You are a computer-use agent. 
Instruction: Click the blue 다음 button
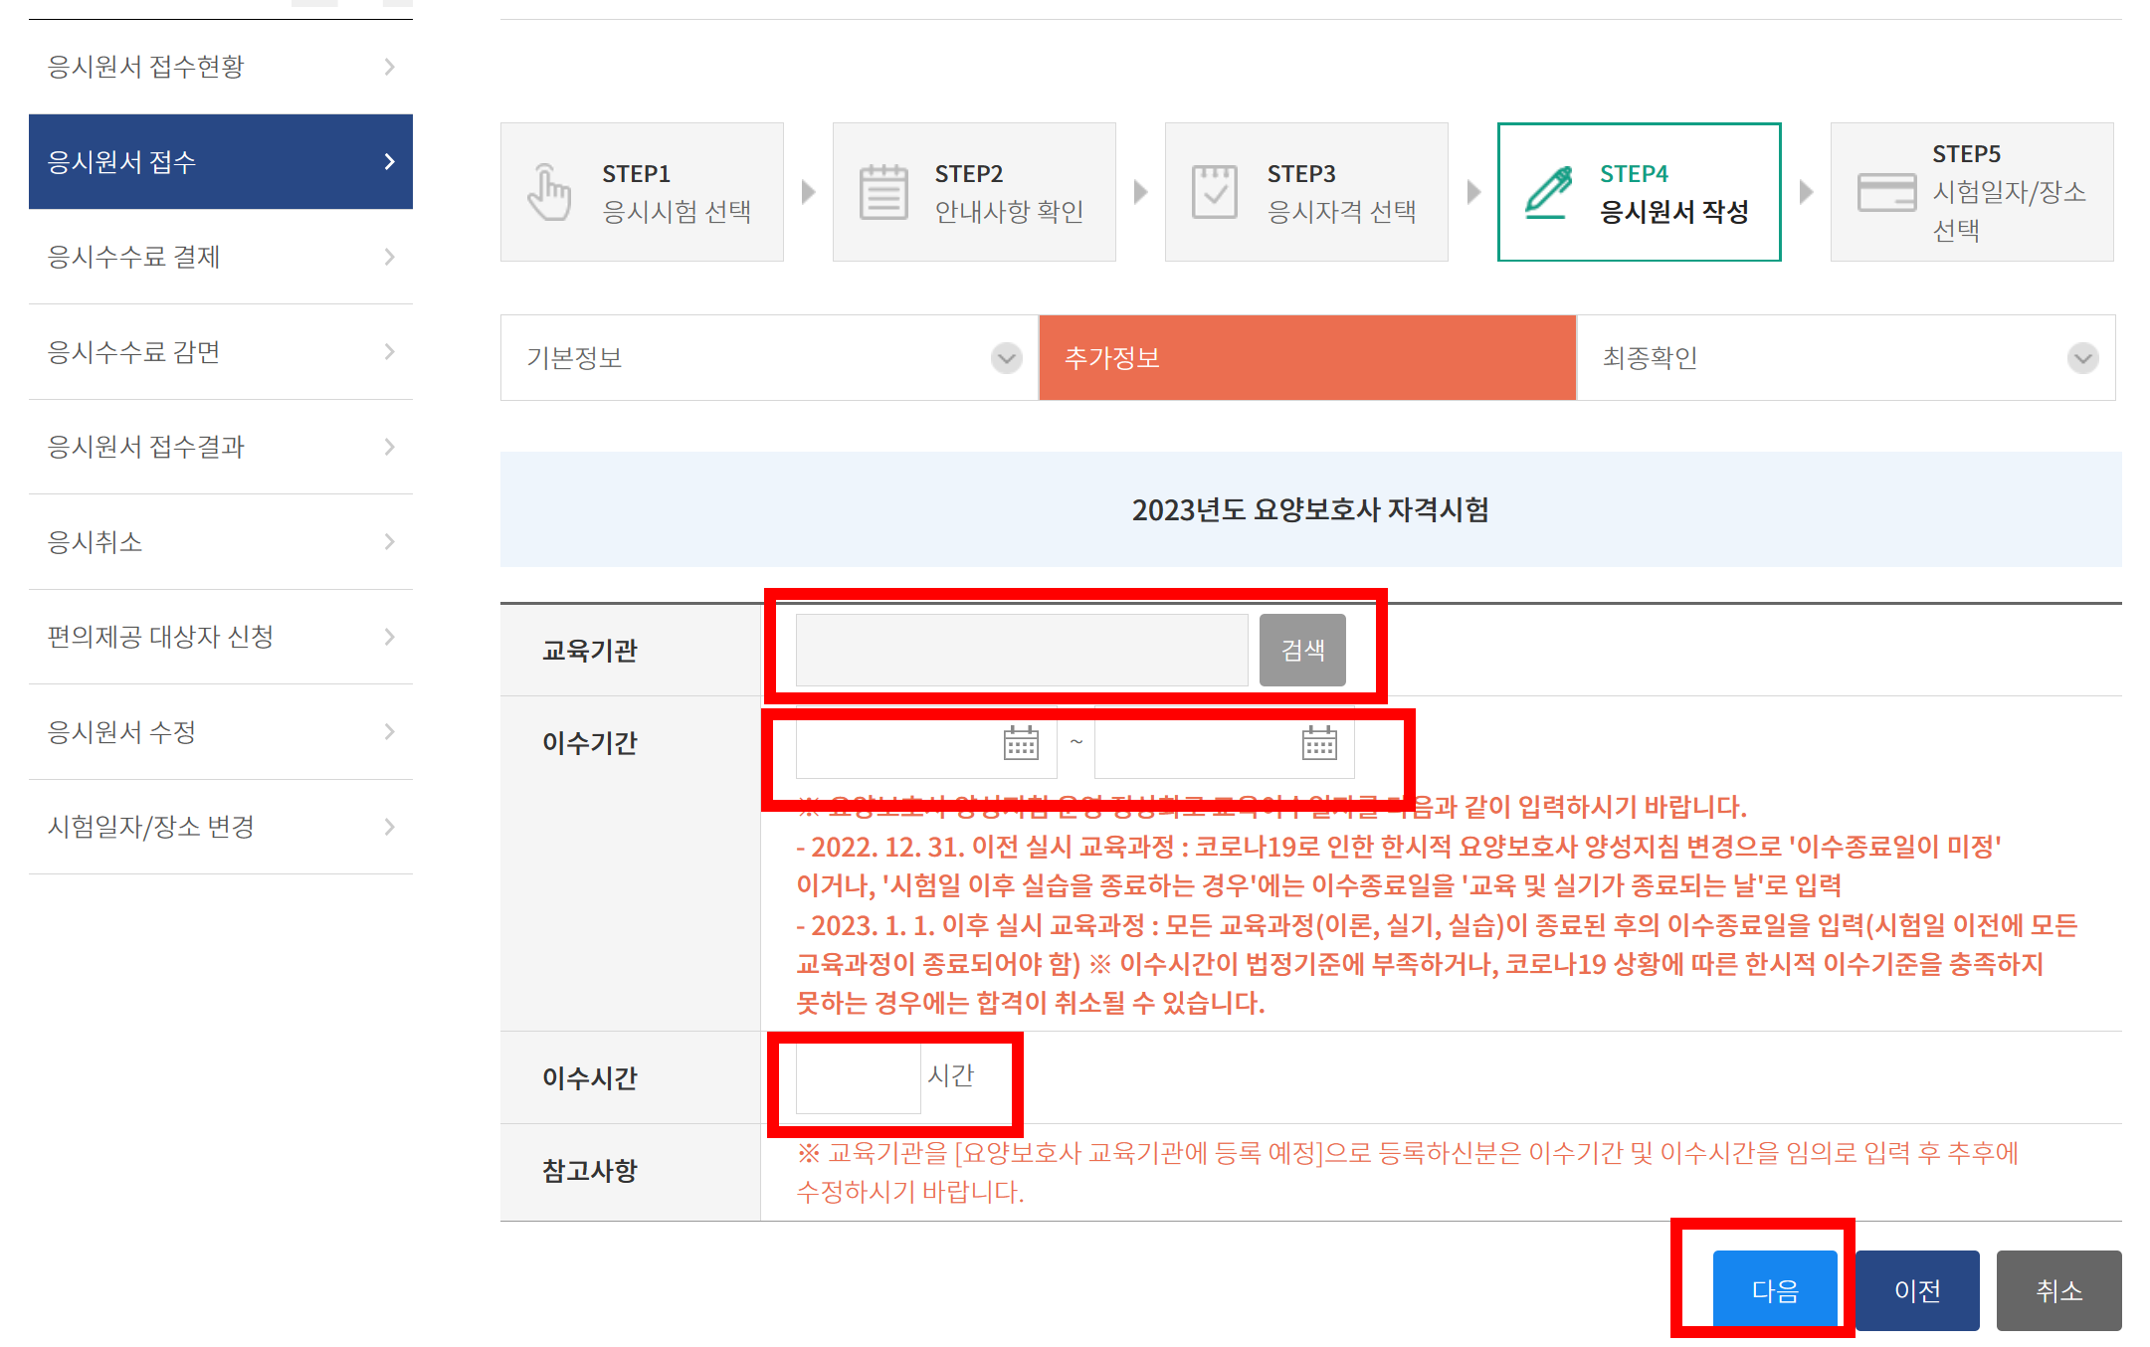point(1775,1290)
